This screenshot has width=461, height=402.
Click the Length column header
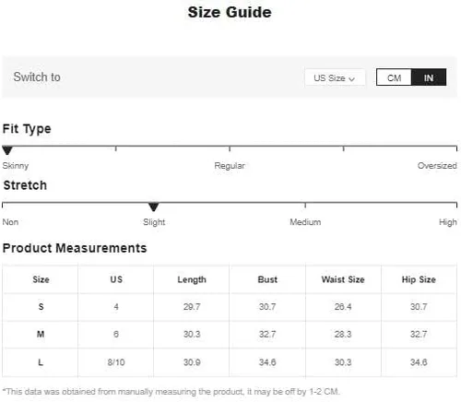coord(192,279)
